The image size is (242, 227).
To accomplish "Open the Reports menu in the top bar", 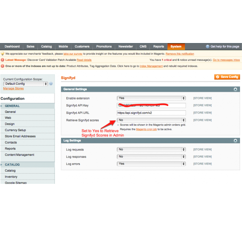I will click(x=159, y=46).
